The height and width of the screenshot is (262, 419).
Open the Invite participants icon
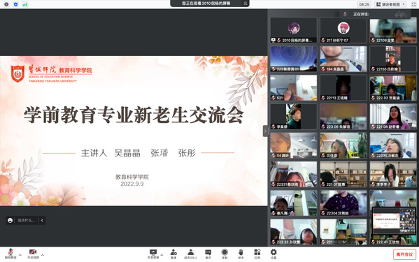(173, 254)
